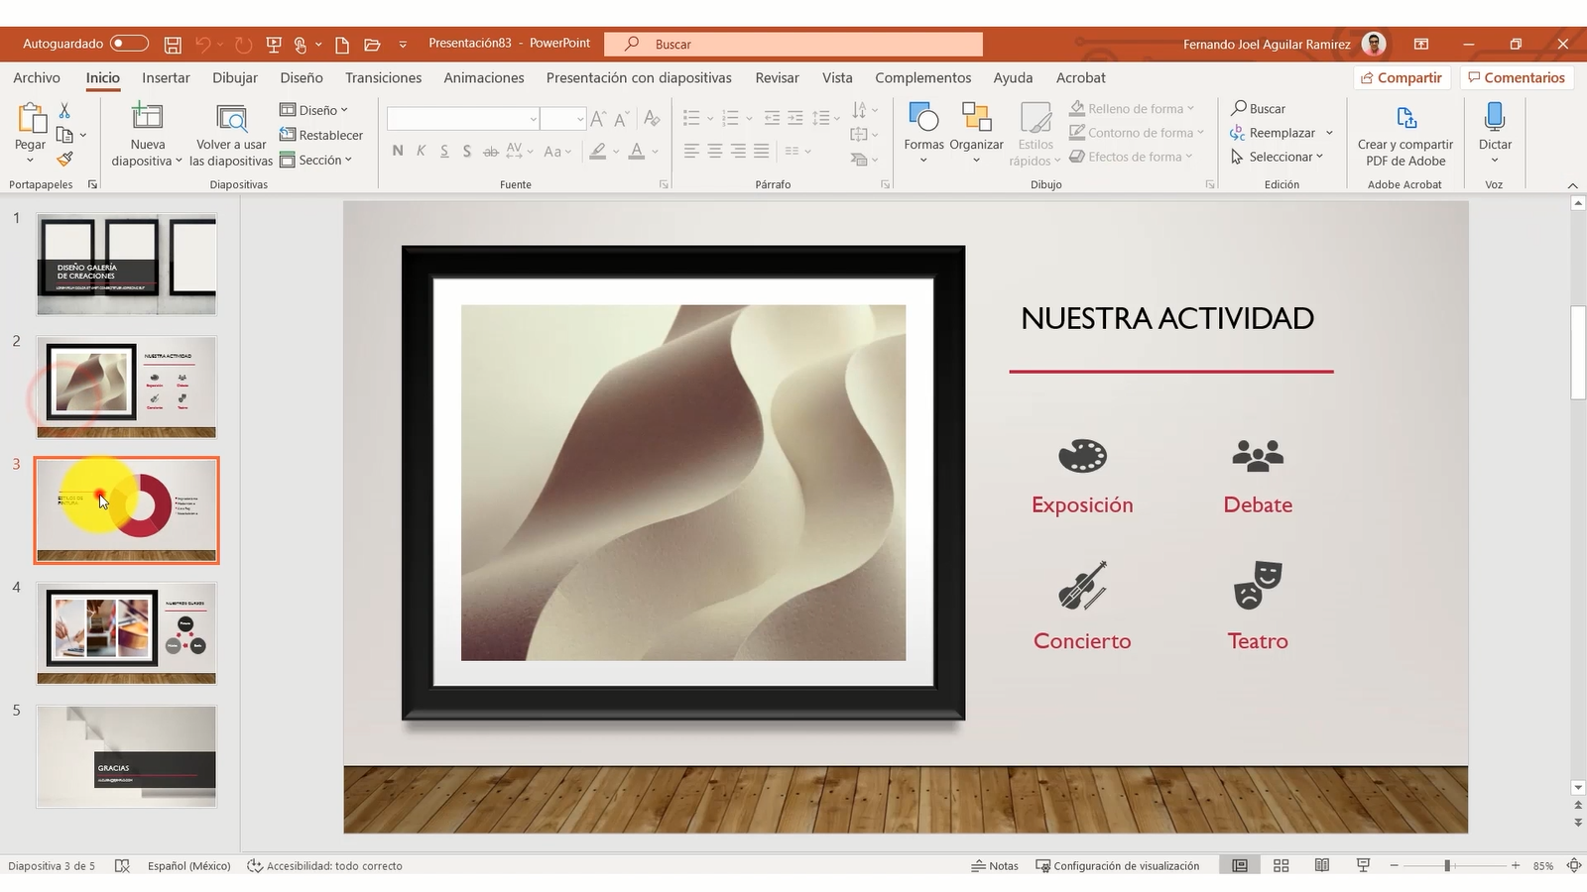1587x892 pixels.
Task: Open the font name combo box
Action: pyautogui.click(x=463, y=119)
